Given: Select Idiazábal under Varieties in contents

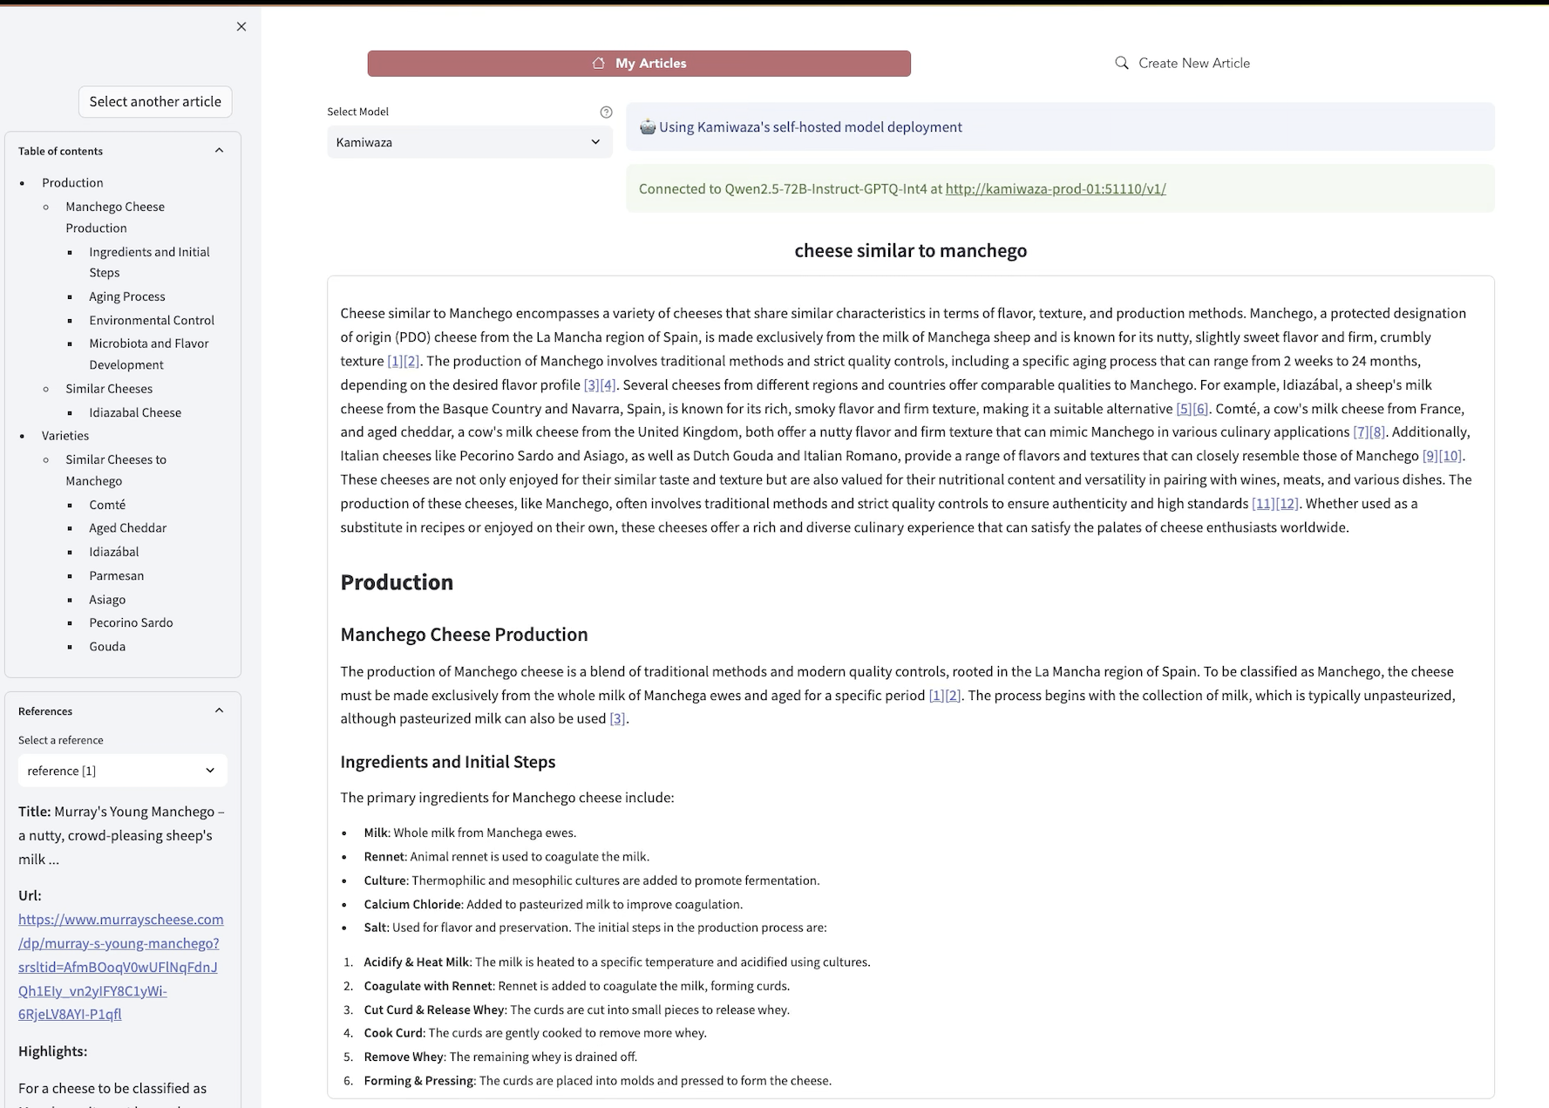Looking at the screenshot, I should tap(114, 552).
